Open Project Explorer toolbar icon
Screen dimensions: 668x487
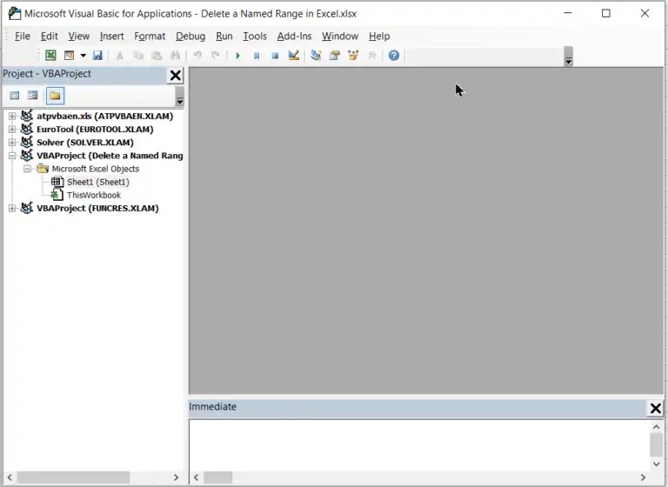point(316,56)
